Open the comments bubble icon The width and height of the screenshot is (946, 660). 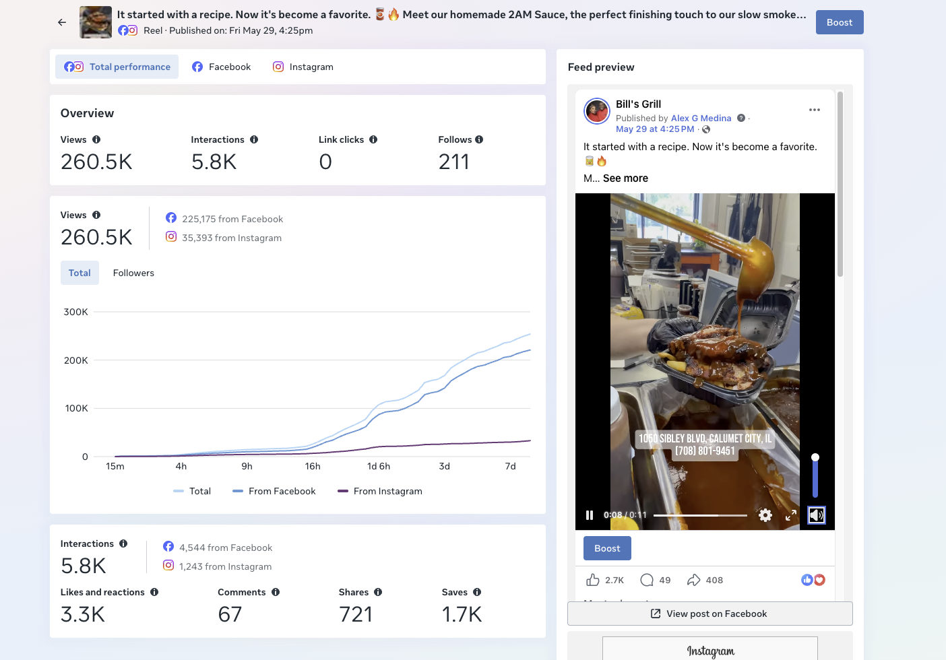647,580
